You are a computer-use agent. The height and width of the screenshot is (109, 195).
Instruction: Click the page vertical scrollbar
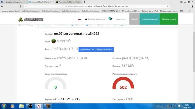[194, 52]
